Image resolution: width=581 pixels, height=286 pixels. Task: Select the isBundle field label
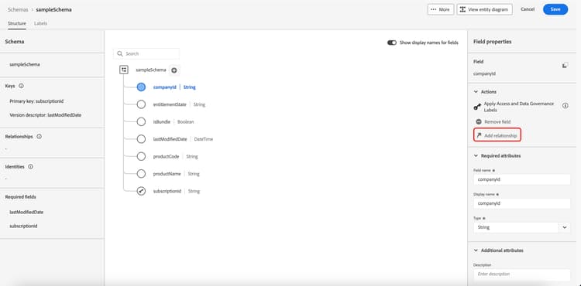(162, 122)
